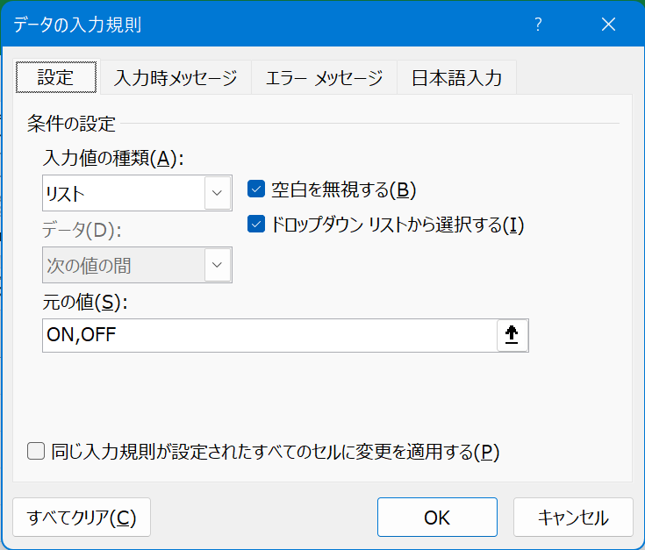Screen dimensions: 645x550
Task: Enable 同じ入力規則 apply-to-all-cells checkbox
Action: click(x=36, y=452)
